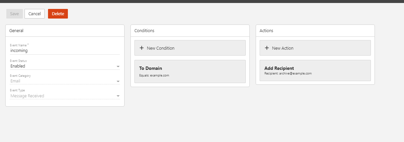Expand the Message Received event type field
The width and height of the screenshot is (404, 142).
pos(63,96)
